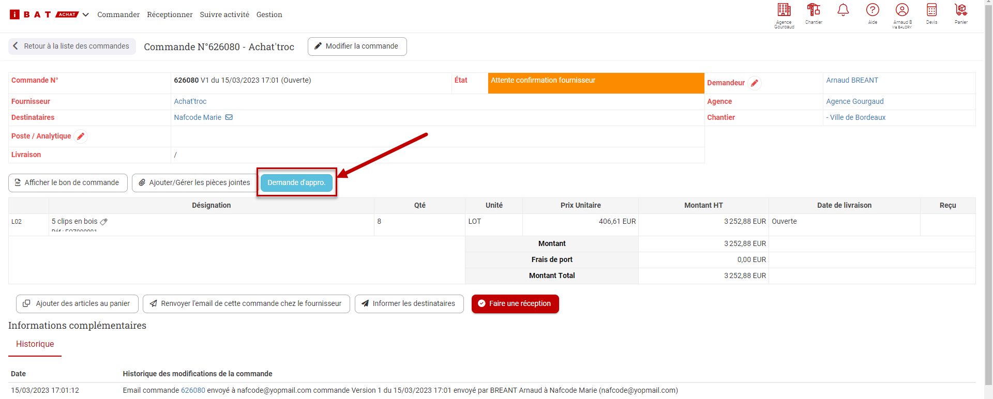Click the Chantier crane icon
This screenshot has width=993, height=399.
(x=814, y=10)
